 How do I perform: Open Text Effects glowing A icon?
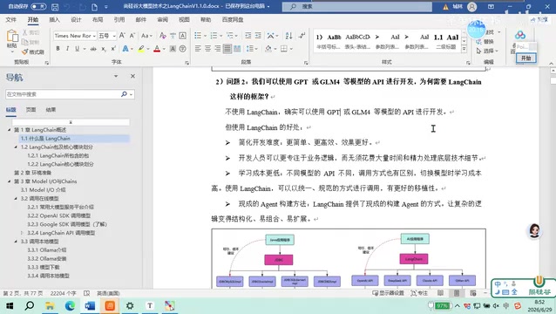[125, 49]
